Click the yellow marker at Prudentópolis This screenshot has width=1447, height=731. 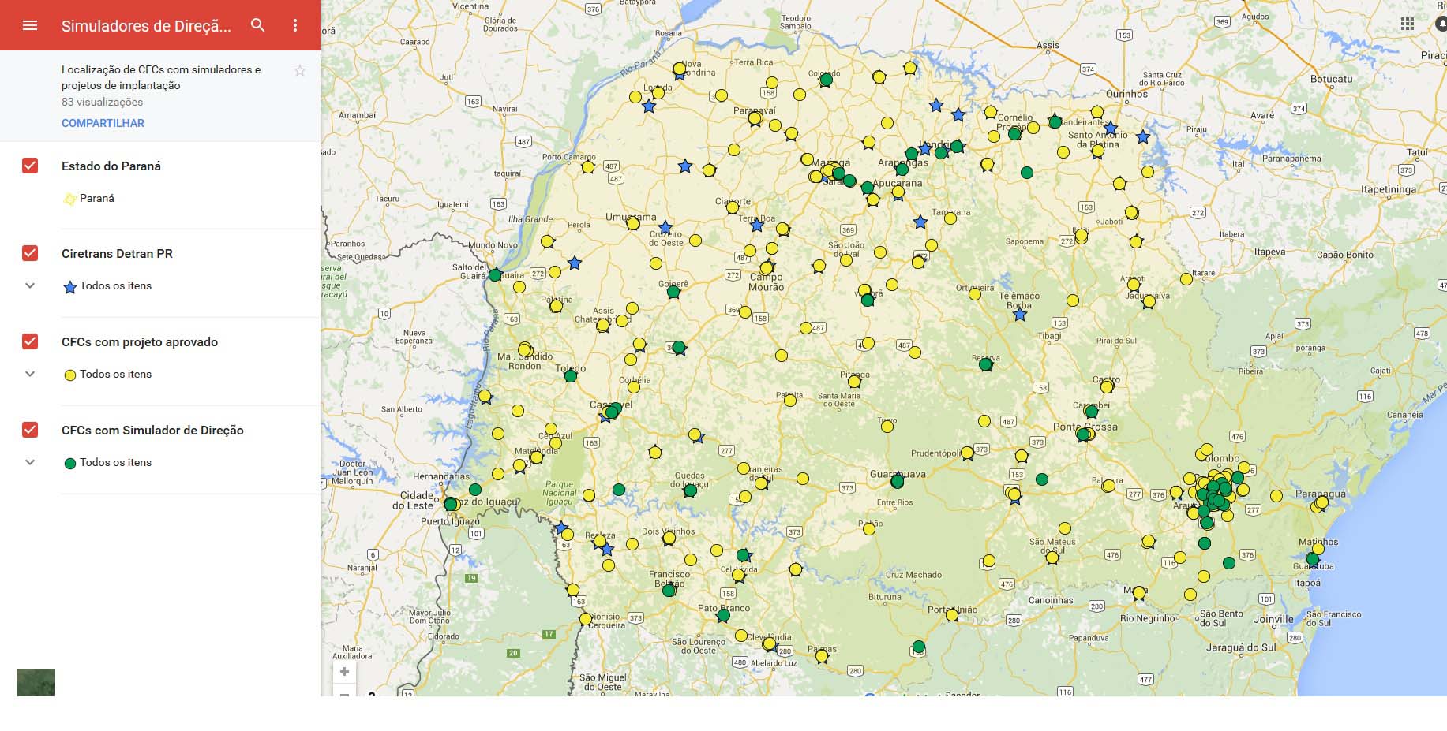[967, 453]
